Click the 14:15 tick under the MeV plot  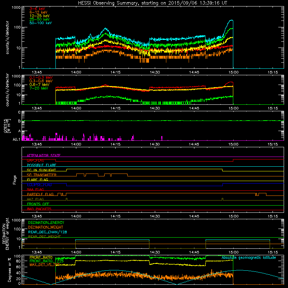[115, 108]
